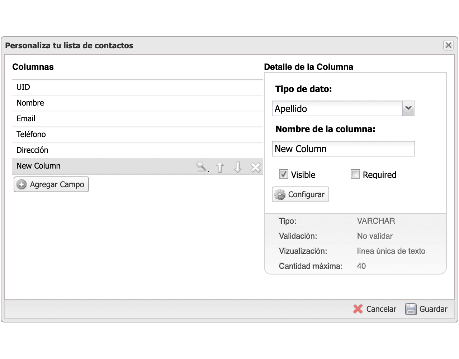This screenshot has width=459, height=359.
Task: Select the Teléfono column row
Action: pos(138,135)
